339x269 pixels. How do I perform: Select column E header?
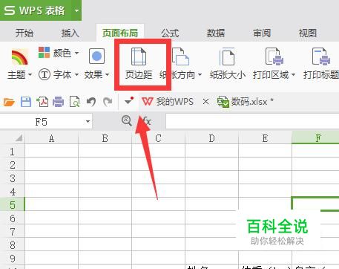(266, 138)
